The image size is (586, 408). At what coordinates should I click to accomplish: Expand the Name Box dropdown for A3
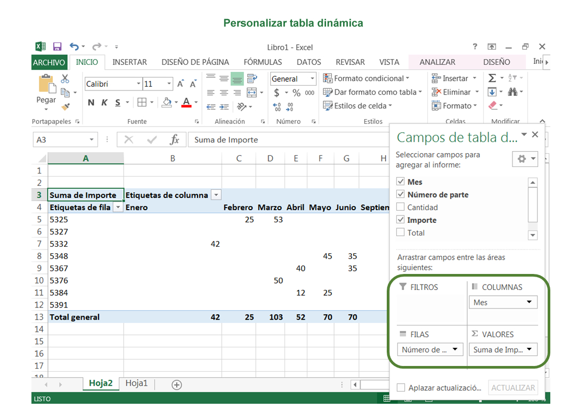point(91,139)
